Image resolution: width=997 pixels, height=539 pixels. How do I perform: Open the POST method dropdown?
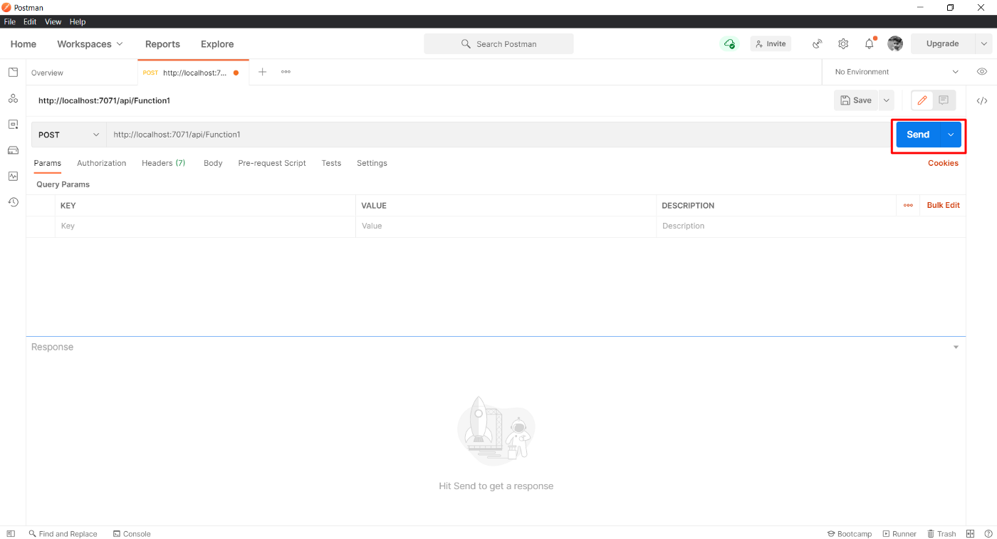(68, 135)
